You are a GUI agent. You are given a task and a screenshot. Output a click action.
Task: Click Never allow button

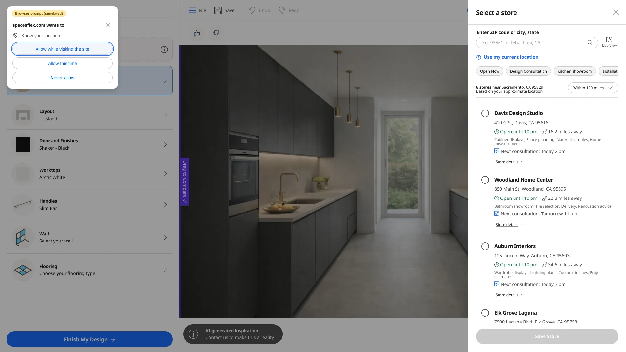click(x=63, y=78)
